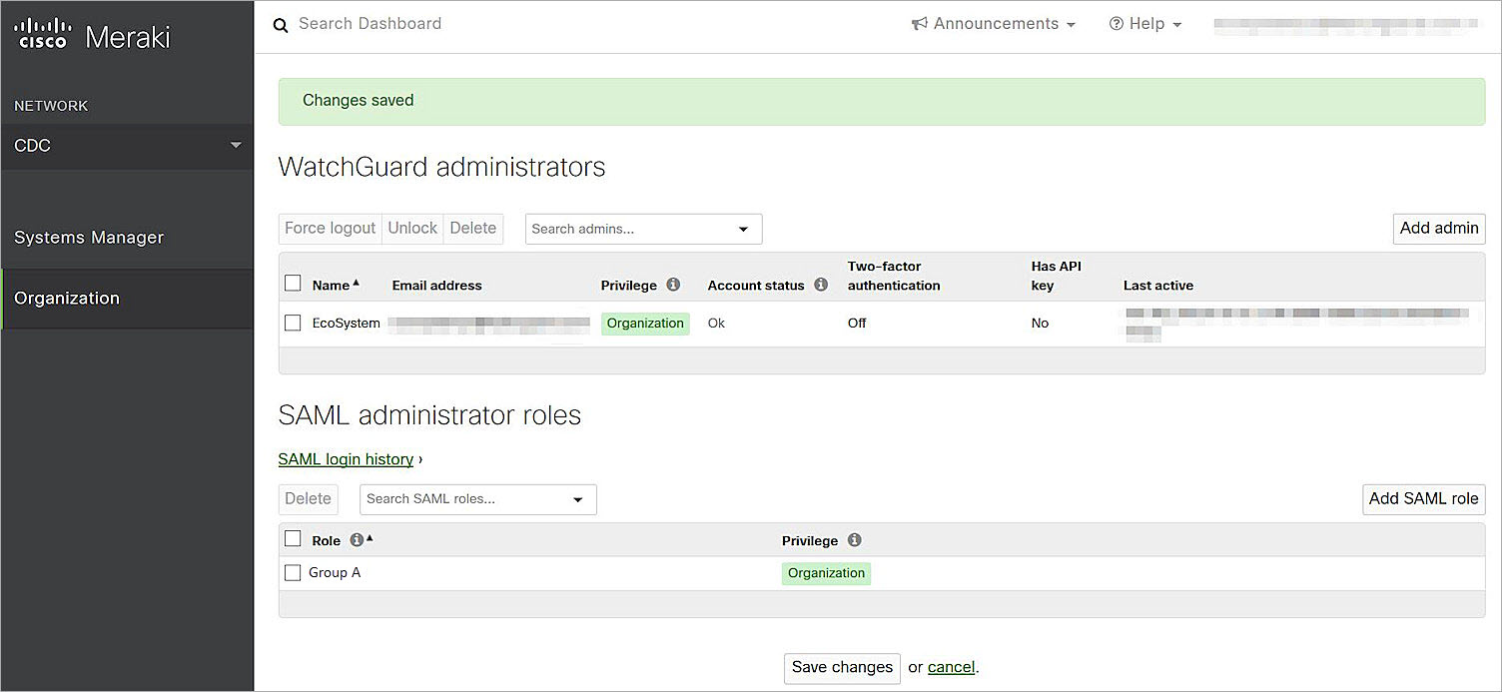The height and width of the screenshot is (692, 1502).
Task: Click the Privilege info icon in admin table
Action: 674,285
